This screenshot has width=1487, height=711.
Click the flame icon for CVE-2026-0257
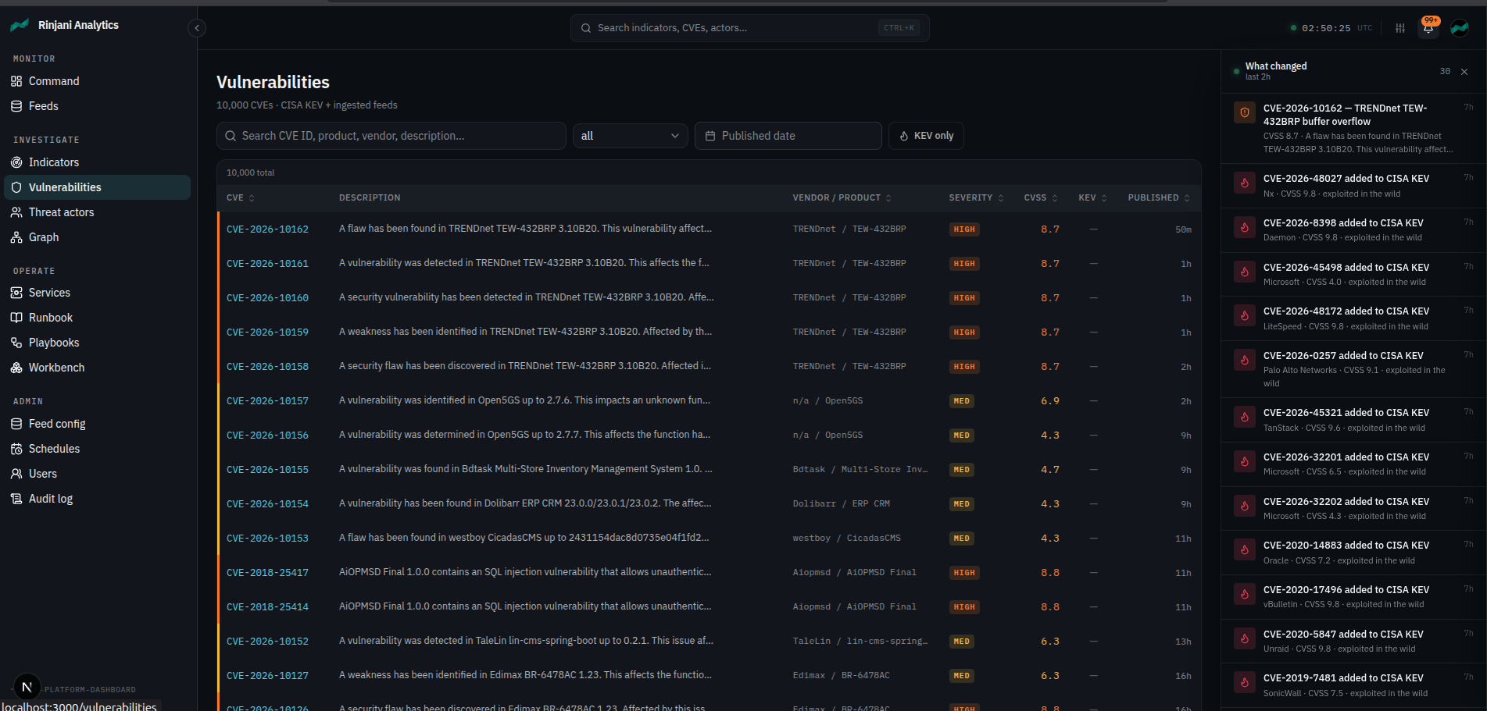[1245, 360]
